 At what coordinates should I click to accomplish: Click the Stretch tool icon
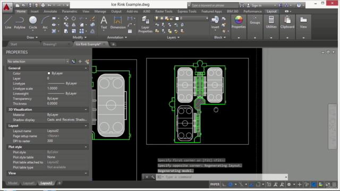[x=66, y=31]
